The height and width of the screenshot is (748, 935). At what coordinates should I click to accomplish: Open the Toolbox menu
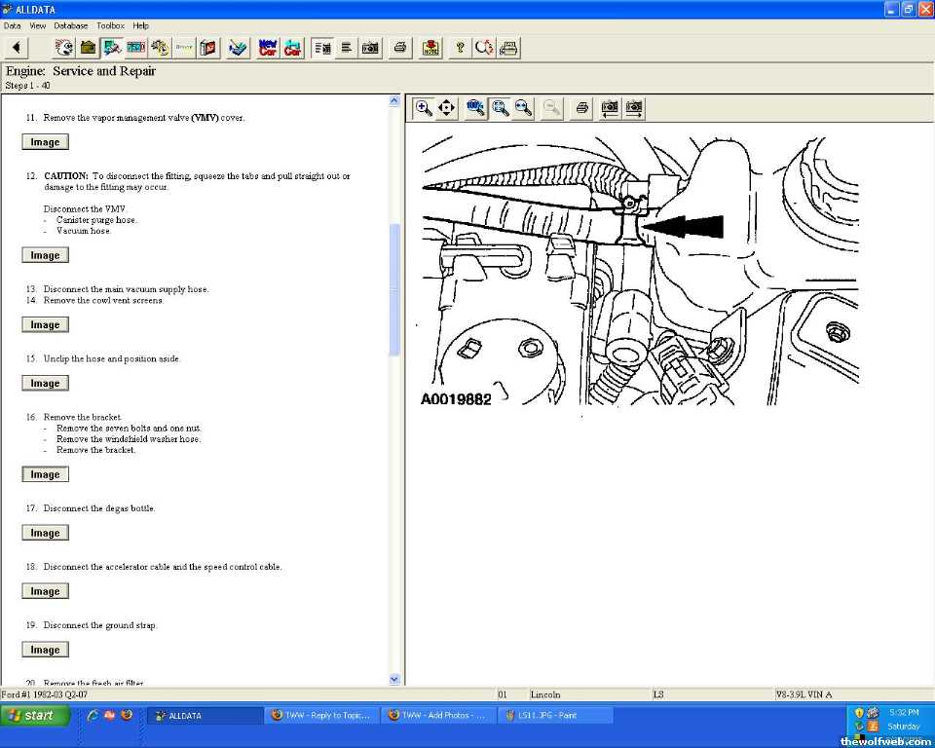click(x=110, y=25)
